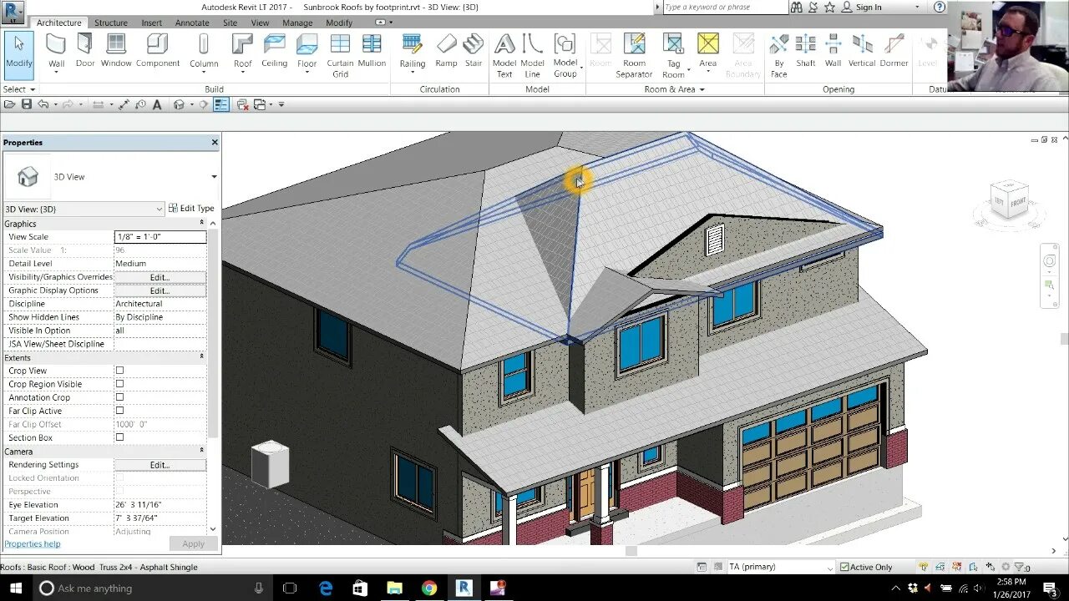The width and height of the screenshot is (1069, 601).
Task: Select the Component tool
Action: (x=158, y=50)
